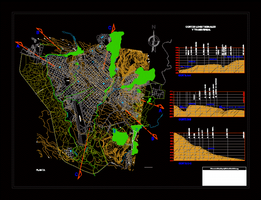Select the 'PLANTA' label
Image resolution: width=261 pixels, height=200 pixels.
(x=40, y=170)
